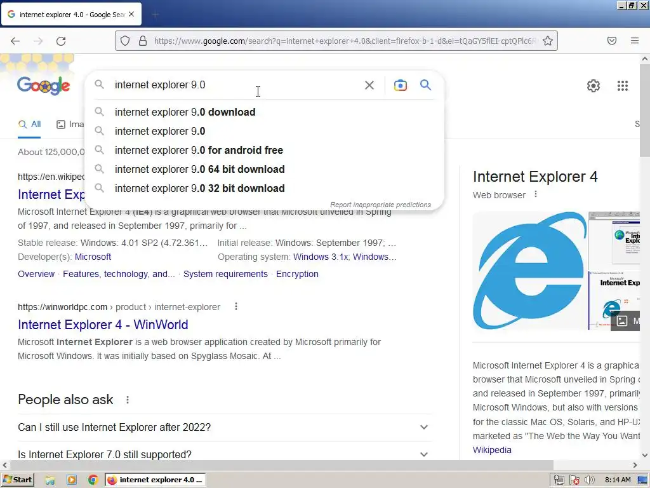Show desktop via tray corner icon

click(x=642, y=480)
